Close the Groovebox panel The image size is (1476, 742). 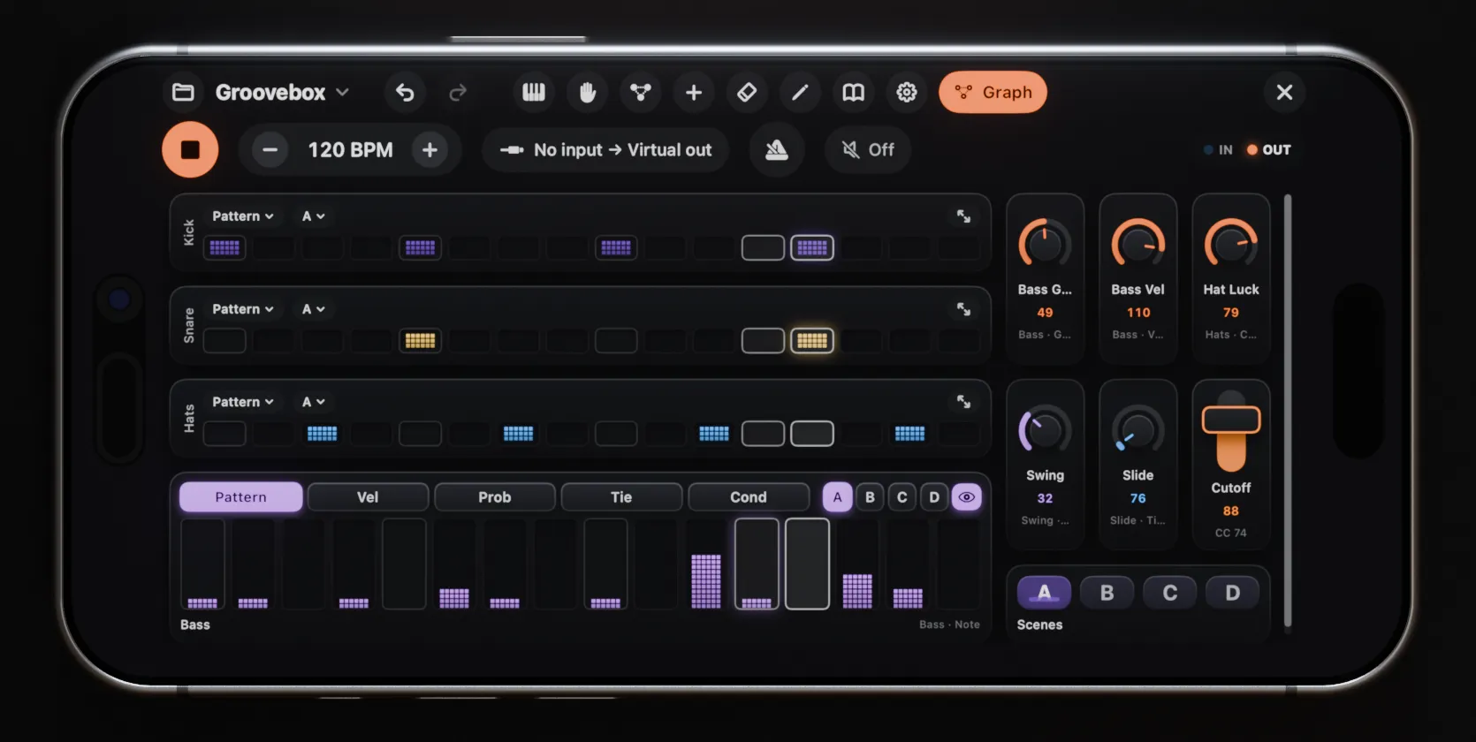(x=1284, y=92)
